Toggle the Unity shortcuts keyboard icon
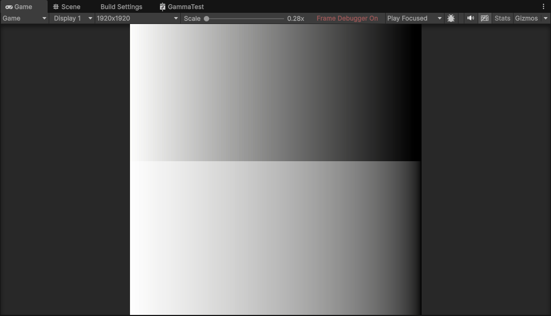551x316 pixels. tap(485, 18)
